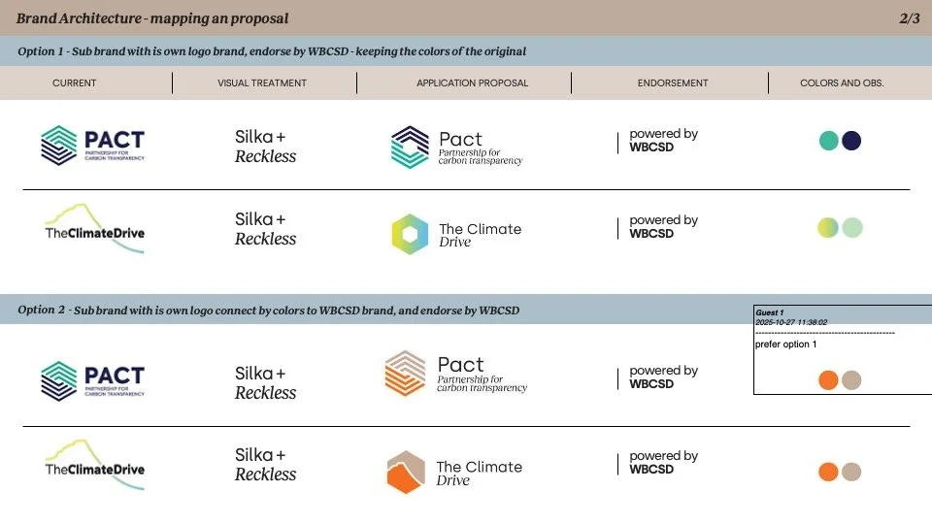
Task: Click the orange dot inside the comment box
Action: tap(828, 380)
